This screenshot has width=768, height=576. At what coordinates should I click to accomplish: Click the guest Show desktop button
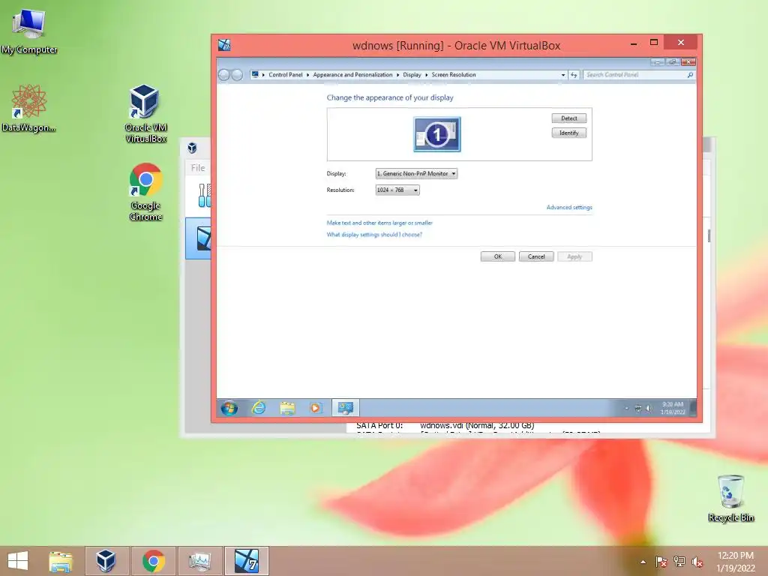click(x=693, y=407)
